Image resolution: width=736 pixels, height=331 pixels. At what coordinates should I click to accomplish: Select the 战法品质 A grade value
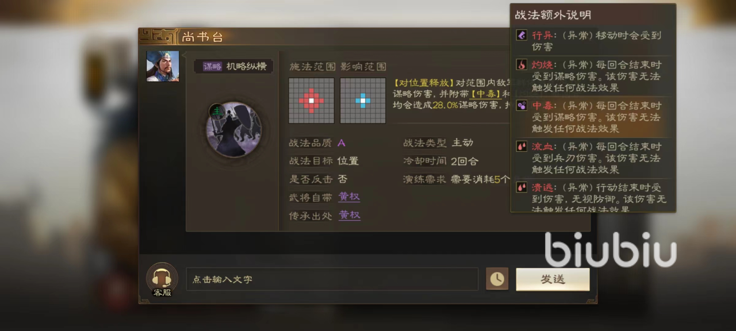[342, 143]
